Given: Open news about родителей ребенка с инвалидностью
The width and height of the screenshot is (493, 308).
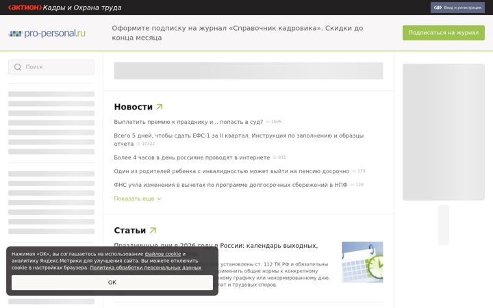Looking at the screenshot, I should (231, 171).
